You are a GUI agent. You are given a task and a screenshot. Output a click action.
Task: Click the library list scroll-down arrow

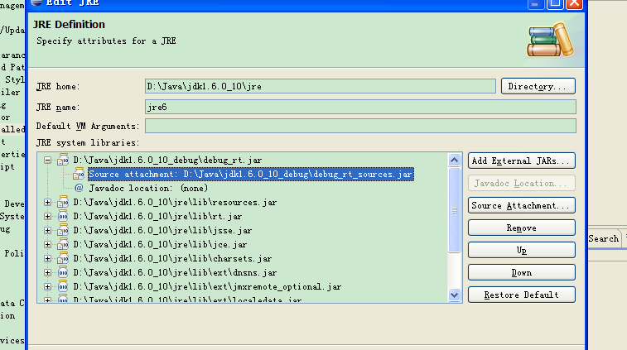pyautogui.click(x=454, y=295)
